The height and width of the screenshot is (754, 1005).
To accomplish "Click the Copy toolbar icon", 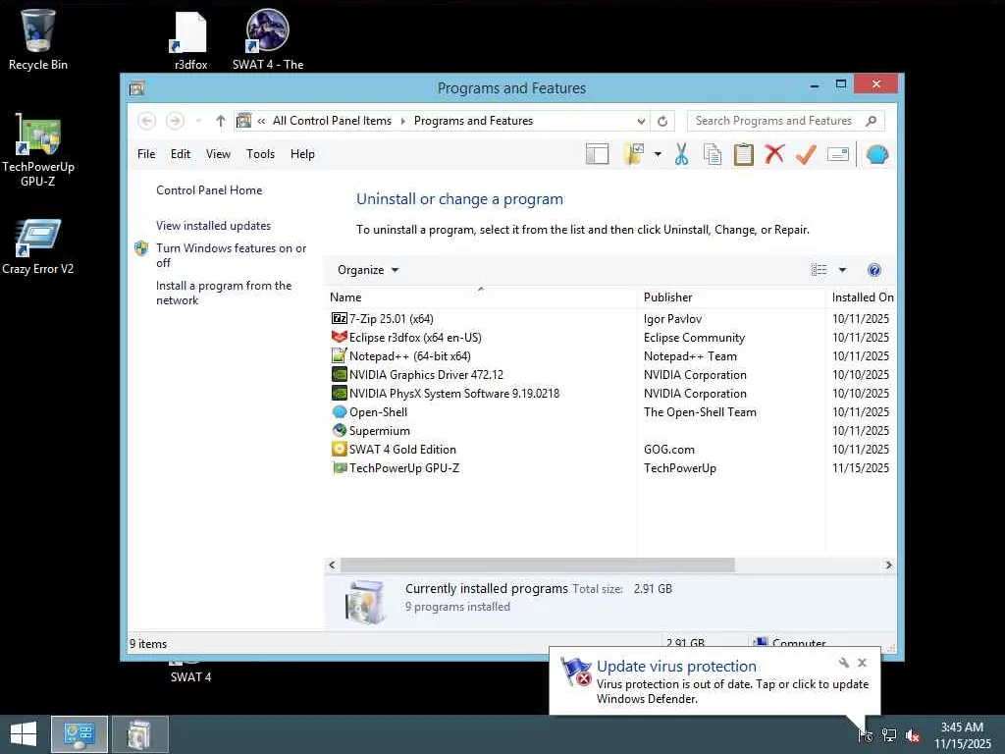I will coord(713,154).
